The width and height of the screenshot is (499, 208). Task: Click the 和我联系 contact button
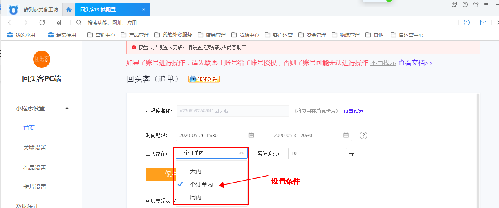coord(204,79)
